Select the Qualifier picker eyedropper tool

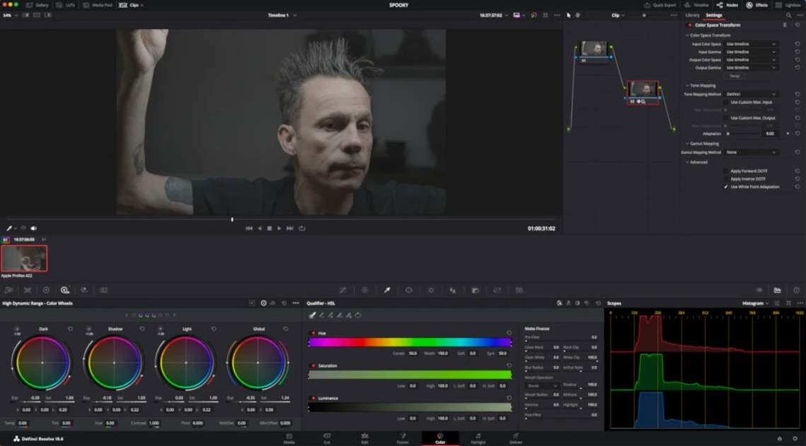[x=312, y=315]
